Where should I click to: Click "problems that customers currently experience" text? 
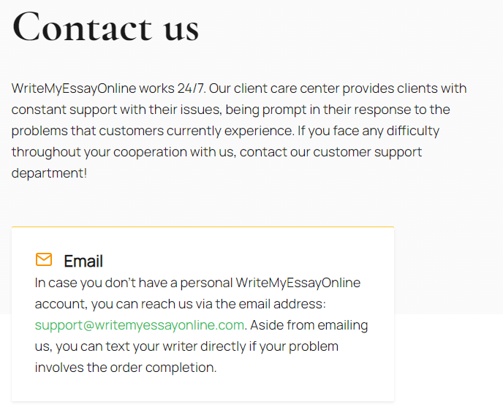[152, 131]
